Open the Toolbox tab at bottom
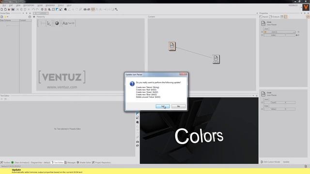 (x=5, y=162)
